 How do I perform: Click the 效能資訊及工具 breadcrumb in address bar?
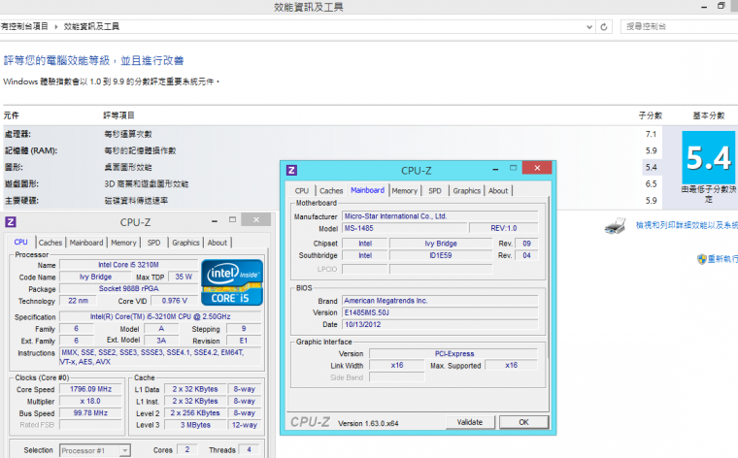(x=91, y=27)
